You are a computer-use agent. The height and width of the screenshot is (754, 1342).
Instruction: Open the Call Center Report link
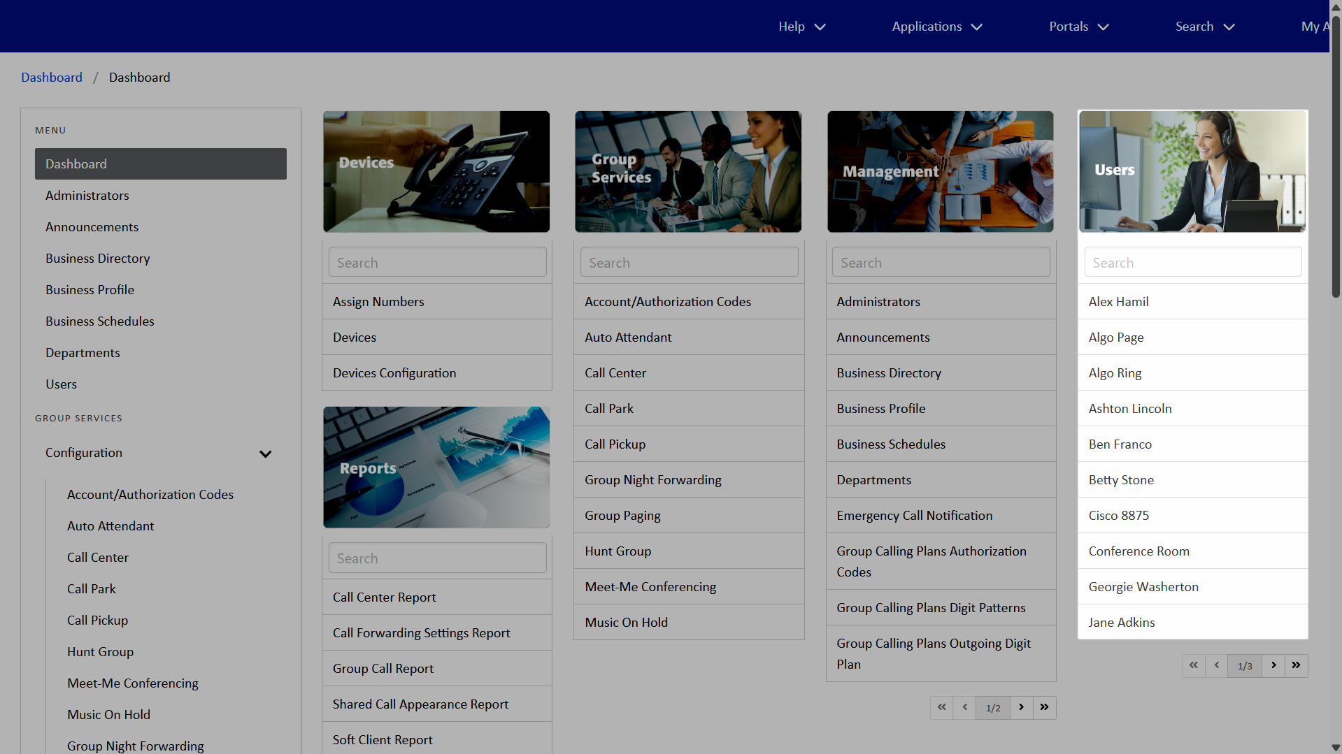(384, 597)
